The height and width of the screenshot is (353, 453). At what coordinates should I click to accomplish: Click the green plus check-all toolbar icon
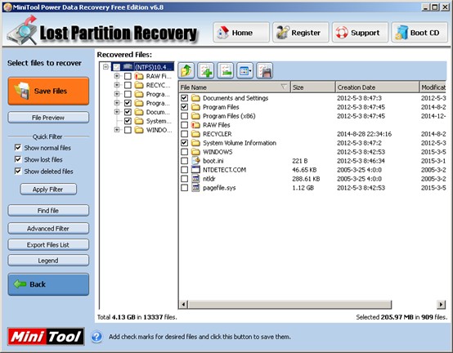tap(206, 71)
